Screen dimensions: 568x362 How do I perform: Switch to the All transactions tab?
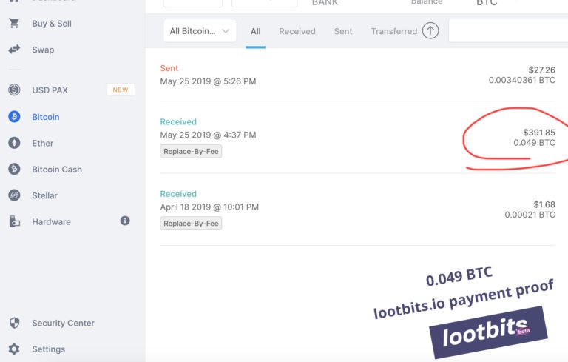coord(255,31)
